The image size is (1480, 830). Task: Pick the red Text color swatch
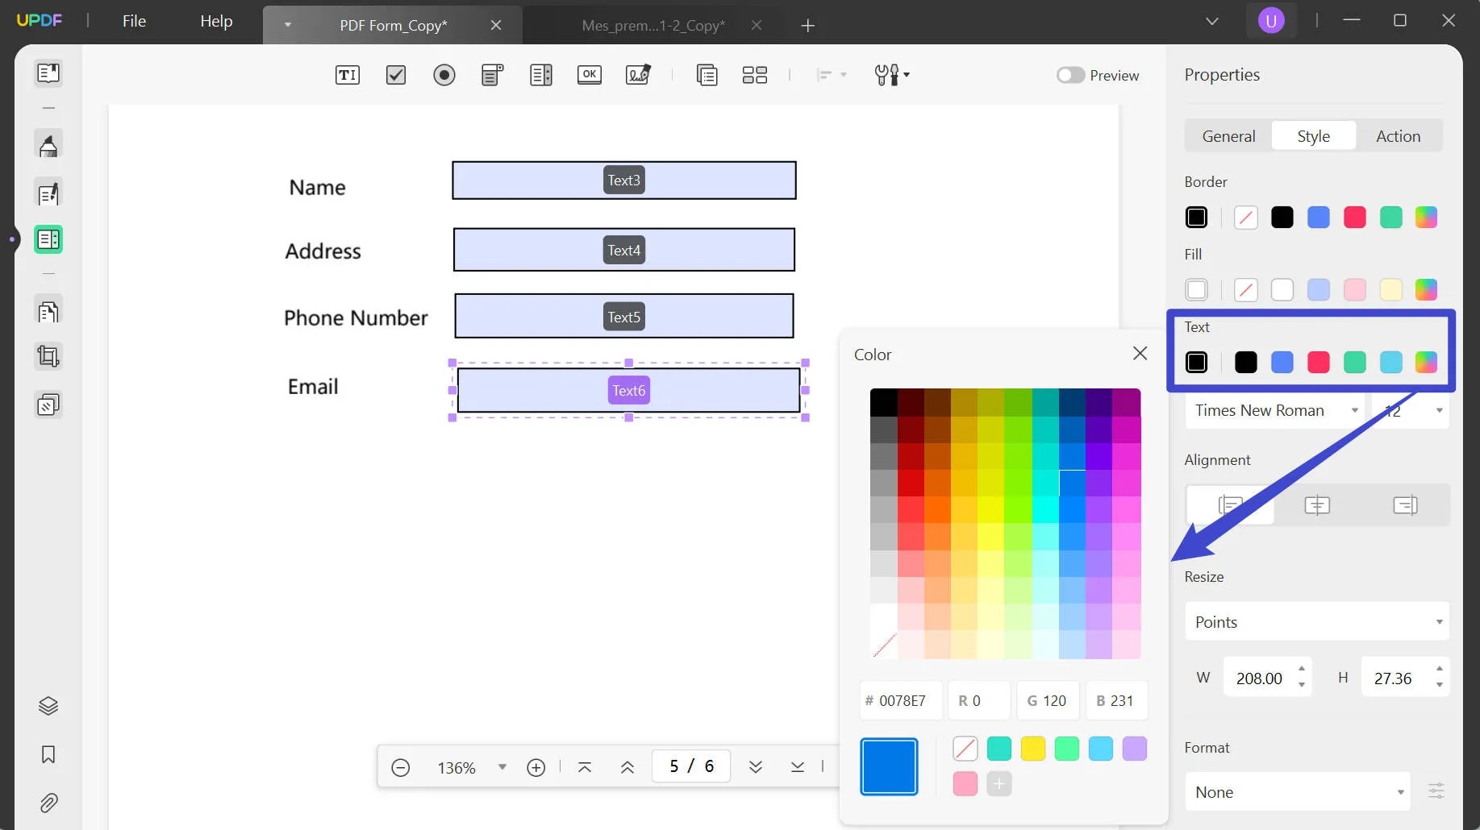tap(1319, 363)
